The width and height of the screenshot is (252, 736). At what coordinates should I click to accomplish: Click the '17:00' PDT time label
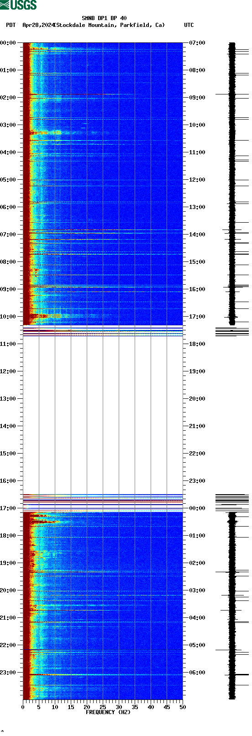8,508
